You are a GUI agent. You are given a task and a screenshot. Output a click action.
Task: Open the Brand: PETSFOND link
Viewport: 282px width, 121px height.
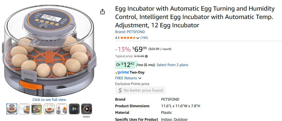pyautogui.click(x=130, y=32)
